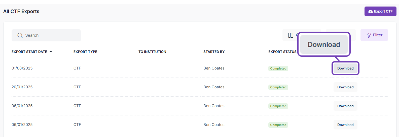Sort by the Export Type column header

coord(85,52)
